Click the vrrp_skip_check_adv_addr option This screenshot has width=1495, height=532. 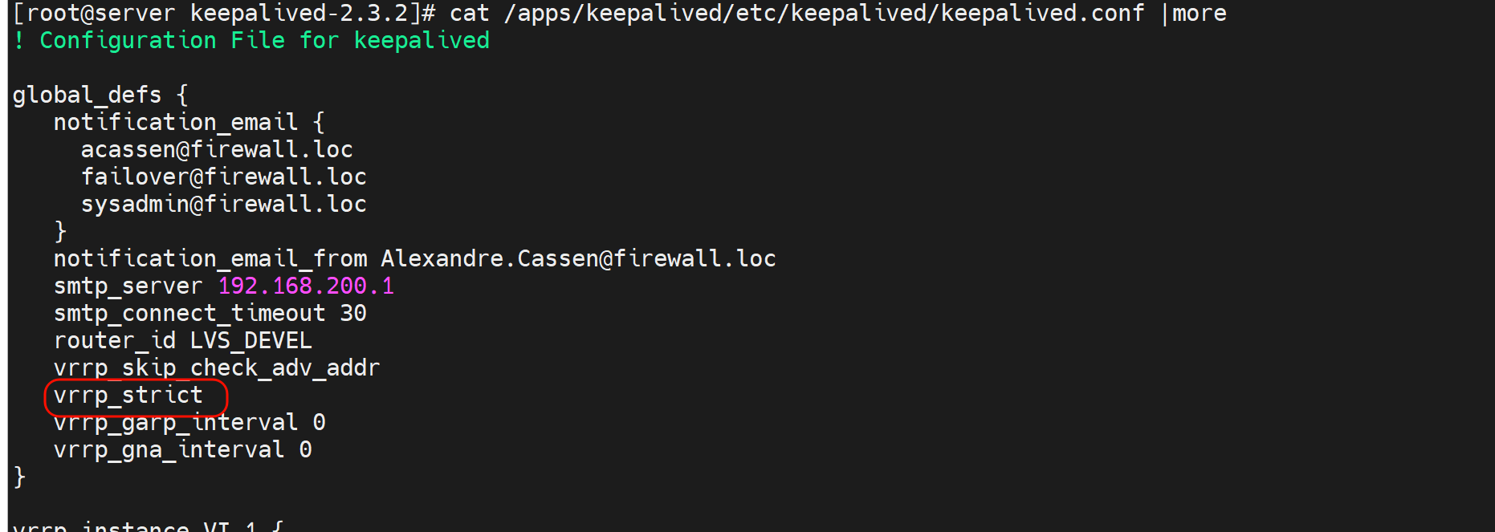point(217,368)
